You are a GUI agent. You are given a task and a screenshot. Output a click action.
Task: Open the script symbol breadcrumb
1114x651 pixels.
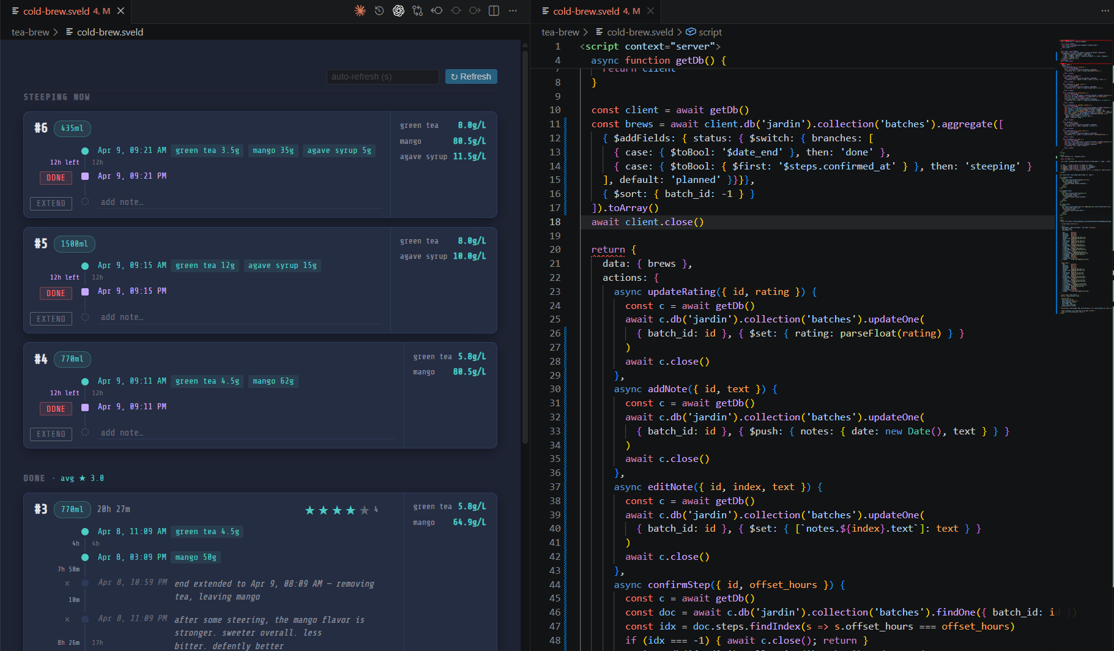[x=704, y=32]
